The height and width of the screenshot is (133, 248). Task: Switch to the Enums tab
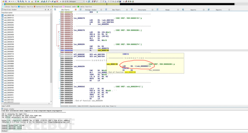tap(167, 10)
